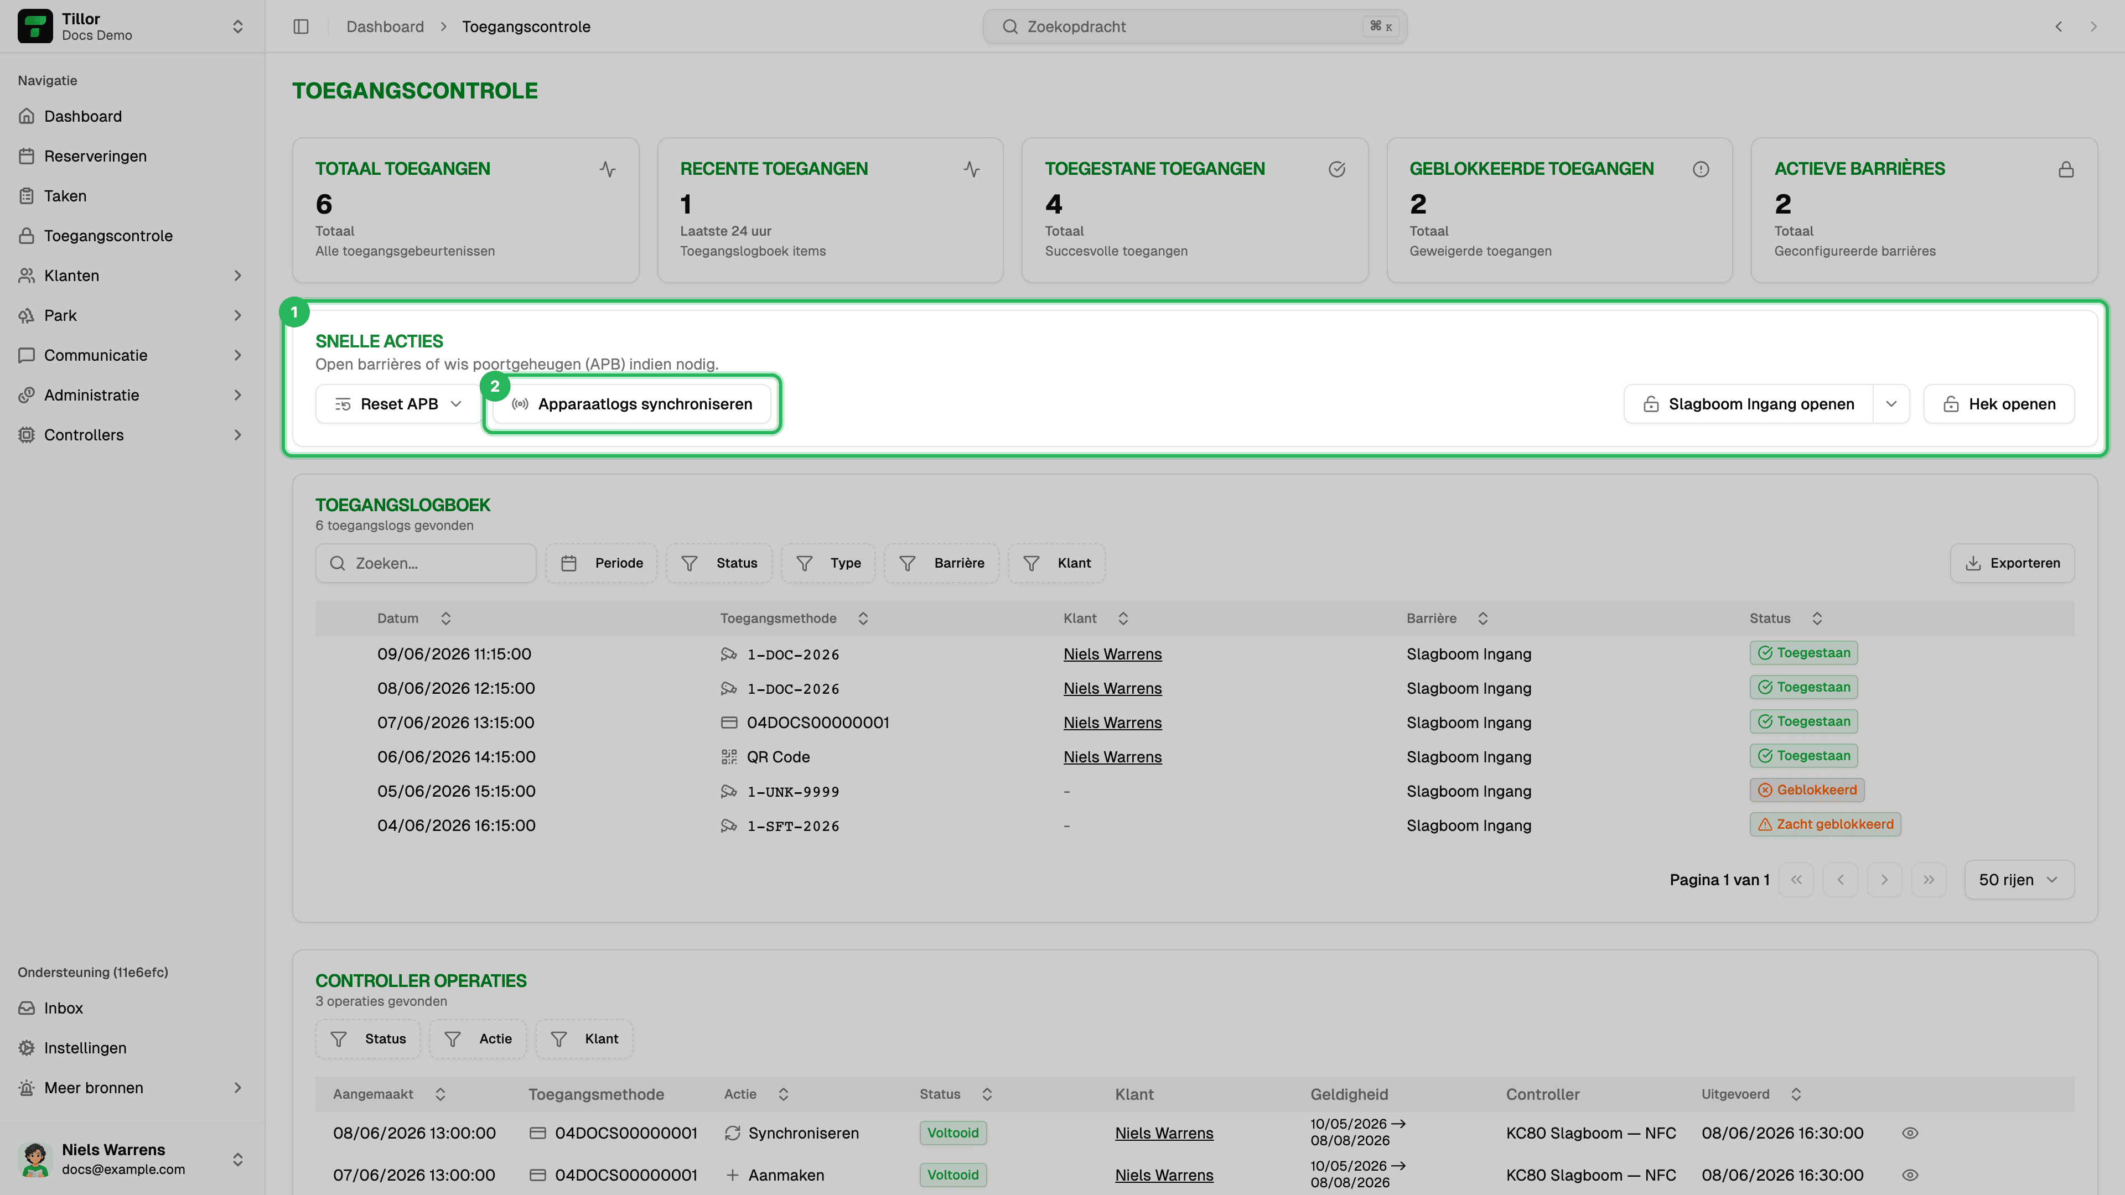Focus the Zoeken field in Toegangslogboek
The height and width of the screenshot is (1195, 2125).
[x=426, y=563]
